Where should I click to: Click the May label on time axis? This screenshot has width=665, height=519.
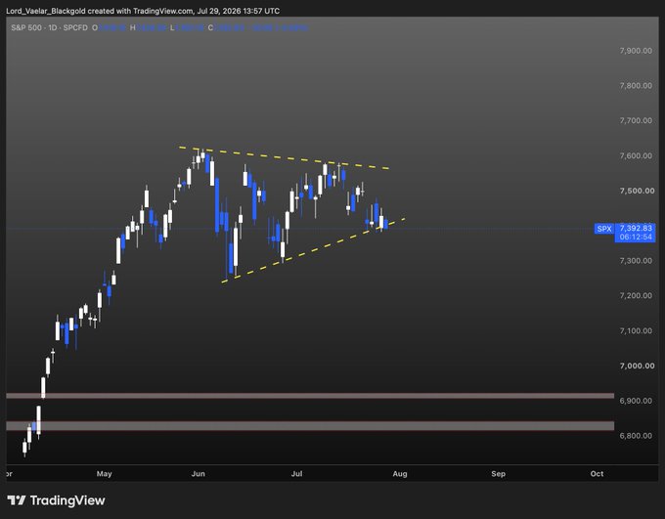coord(105,474)
